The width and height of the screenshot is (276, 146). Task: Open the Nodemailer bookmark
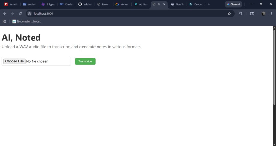(27, 21)
